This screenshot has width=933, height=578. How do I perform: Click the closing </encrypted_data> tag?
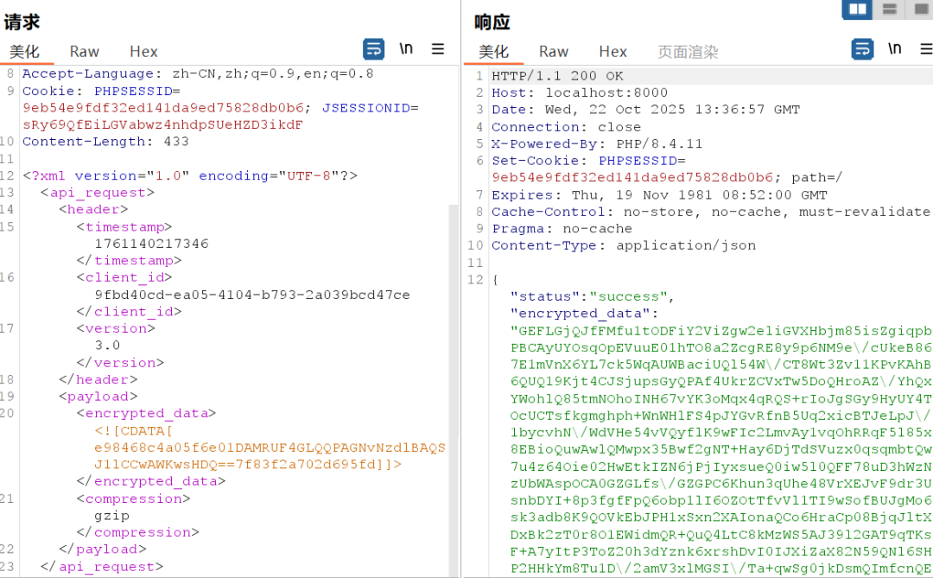[151, 481]
